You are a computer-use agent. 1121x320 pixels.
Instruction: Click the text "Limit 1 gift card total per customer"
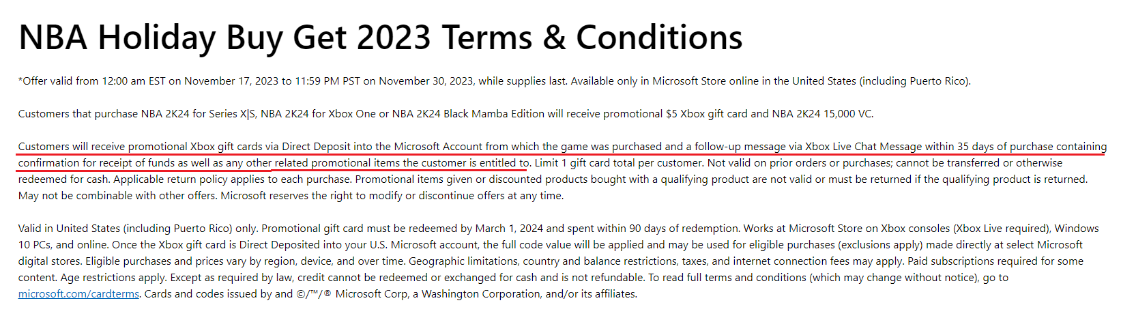pos(618,163)
